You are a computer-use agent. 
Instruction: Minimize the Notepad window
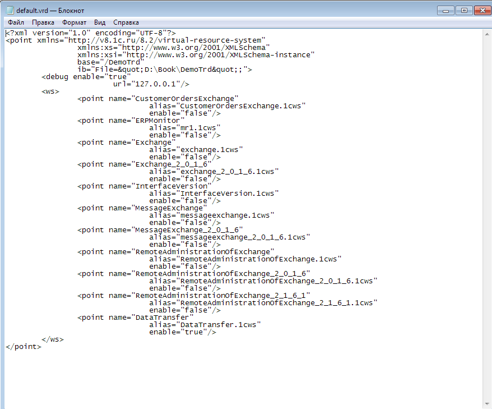[x=445, y=10]
